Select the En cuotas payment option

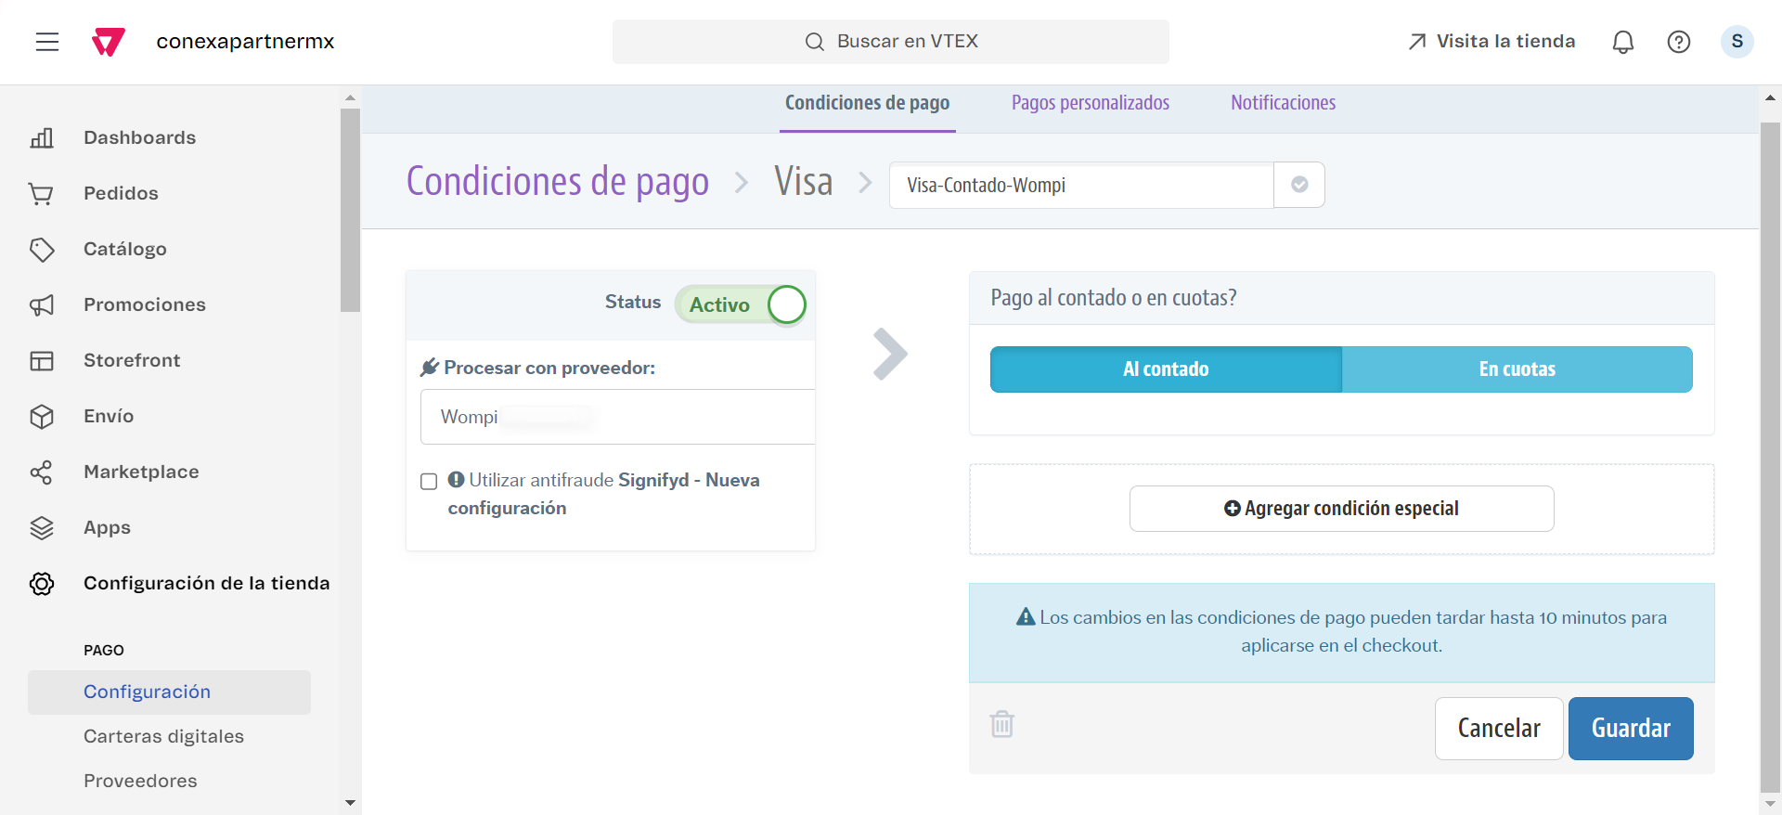[1517, 369]
